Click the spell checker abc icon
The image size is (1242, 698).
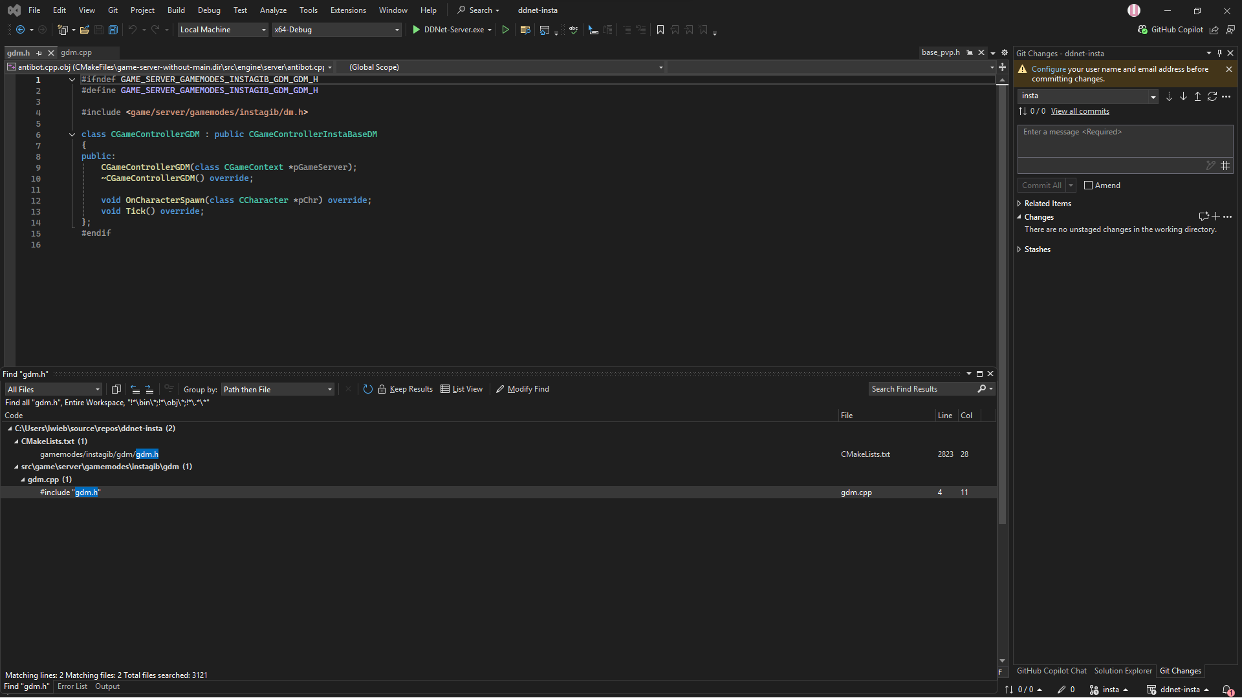click(573, 30)
